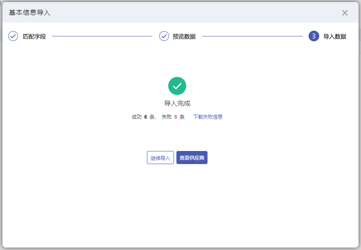
Task: Click the 失败 label text
Action: (x=167, y=117)
